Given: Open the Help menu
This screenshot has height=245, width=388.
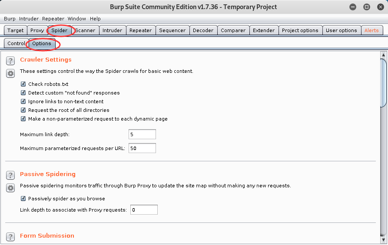Looking at the screenshot, I should coord(95,19).
